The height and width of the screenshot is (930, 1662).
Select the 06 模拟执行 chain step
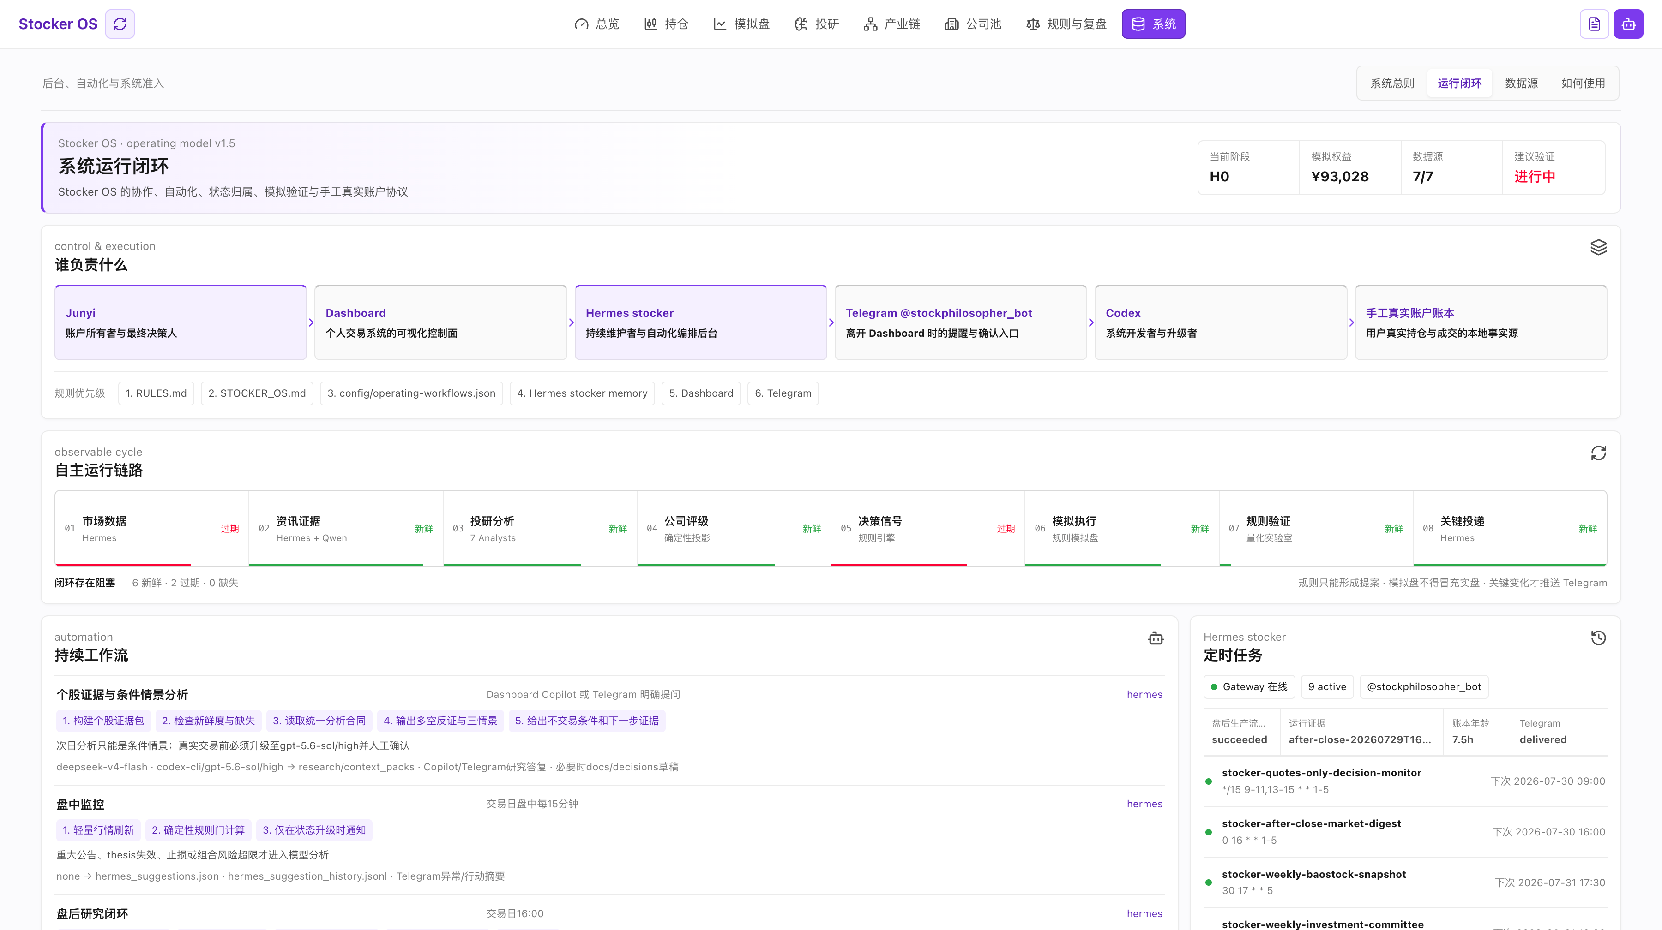coord(1123,529)
